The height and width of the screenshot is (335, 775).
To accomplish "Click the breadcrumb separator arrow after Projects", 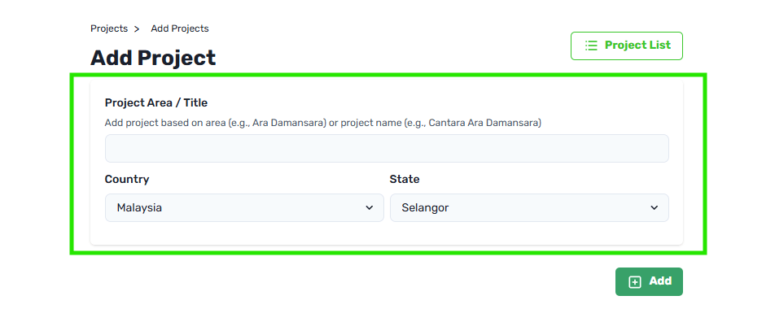I will (137, 29).
